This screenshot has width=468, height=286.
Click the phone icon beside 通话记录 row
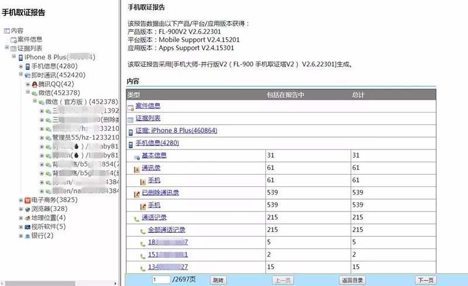click(137, 219)
